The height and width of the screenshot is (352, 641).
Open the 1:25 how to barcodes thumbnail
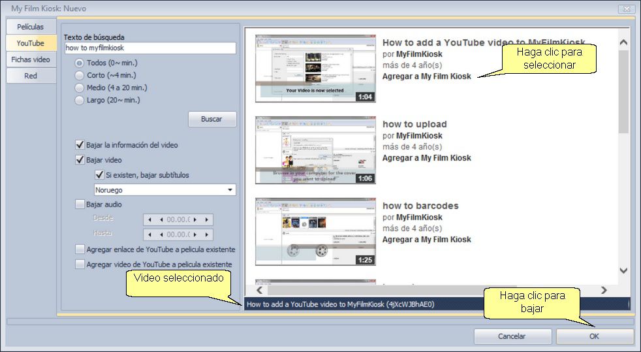(315, 232)
